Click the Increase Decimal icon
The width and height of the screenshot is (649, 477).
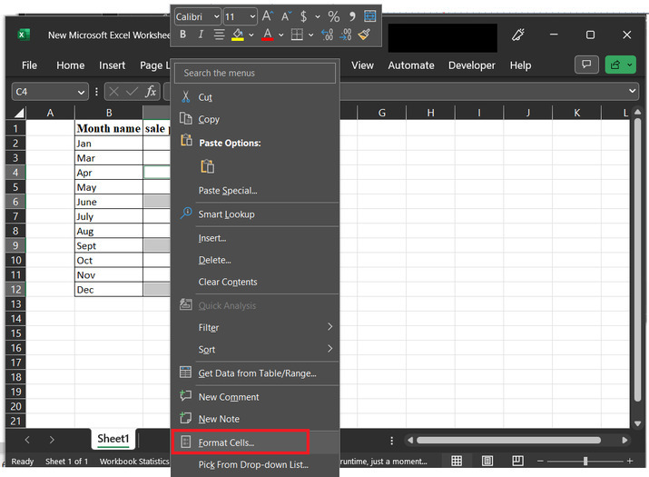coord(326,35)
